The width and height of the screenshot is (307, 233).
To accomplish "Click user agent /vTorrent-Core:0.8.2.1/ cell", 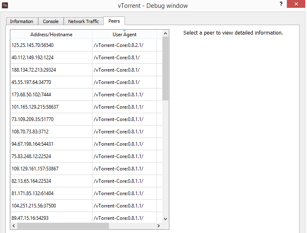I will coord(125,45).
